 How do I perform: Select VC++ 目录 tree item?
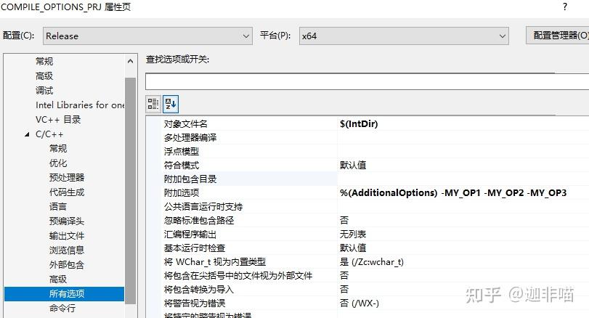[x=58, y=120]
